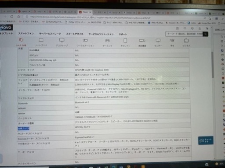Viewport: 225px width, 168px height.
Task: Click the WWAN row label
Action: coord(22,108)
